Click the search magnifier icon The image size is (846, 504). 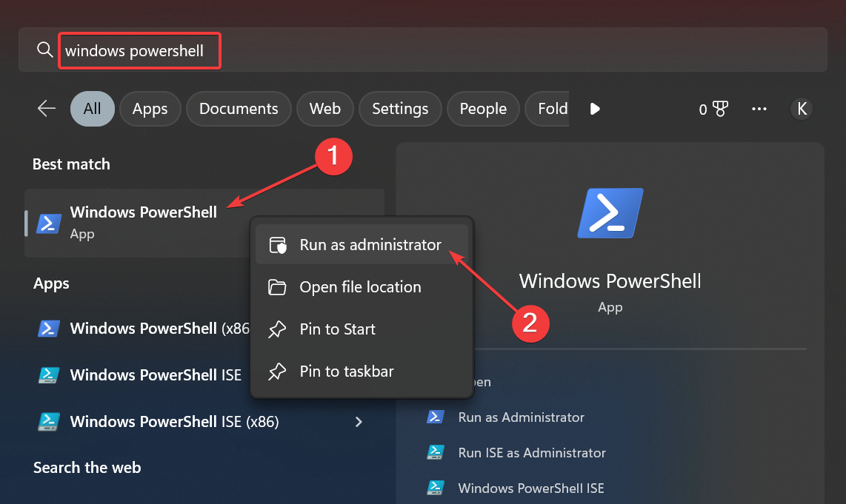click(44, 50)
